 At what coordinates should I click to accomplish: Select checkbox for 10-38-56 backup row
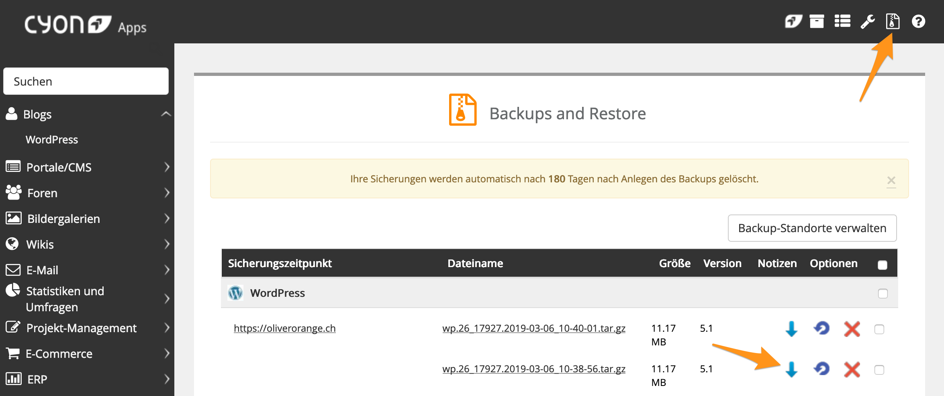879,370
